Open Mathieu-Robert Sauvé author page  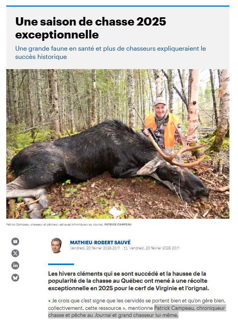(x=100, y=242)
